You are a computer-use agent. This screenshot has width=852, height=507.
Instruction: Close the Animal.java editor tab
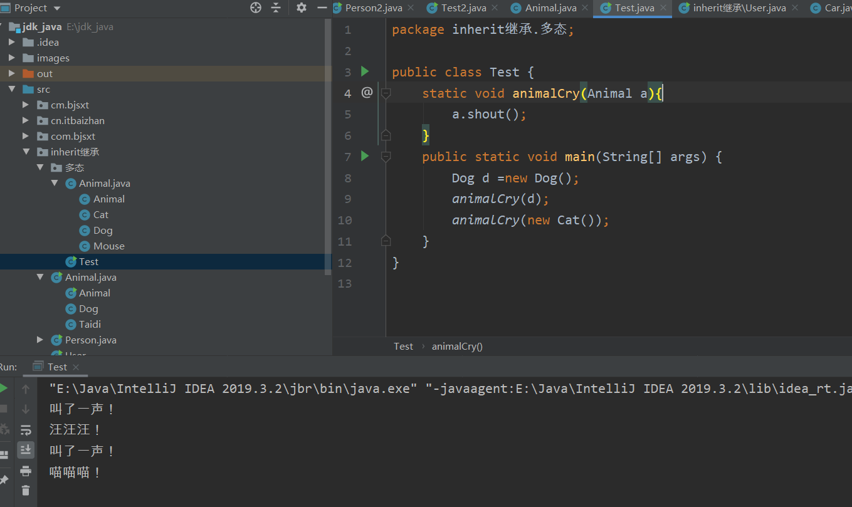(586, 8)
